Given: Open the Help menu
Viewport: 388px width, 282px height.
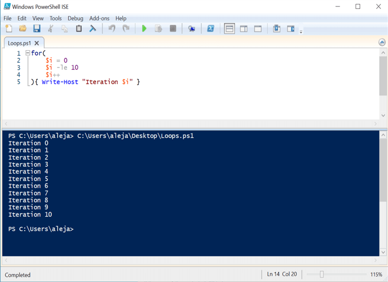Looking at the screenshot, I should pos(121,18).
